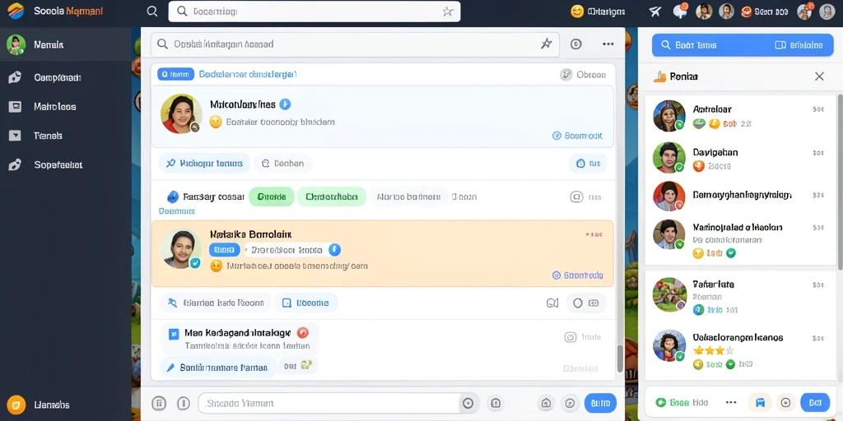Click the video camera icon in action row

tap(552, 303)
